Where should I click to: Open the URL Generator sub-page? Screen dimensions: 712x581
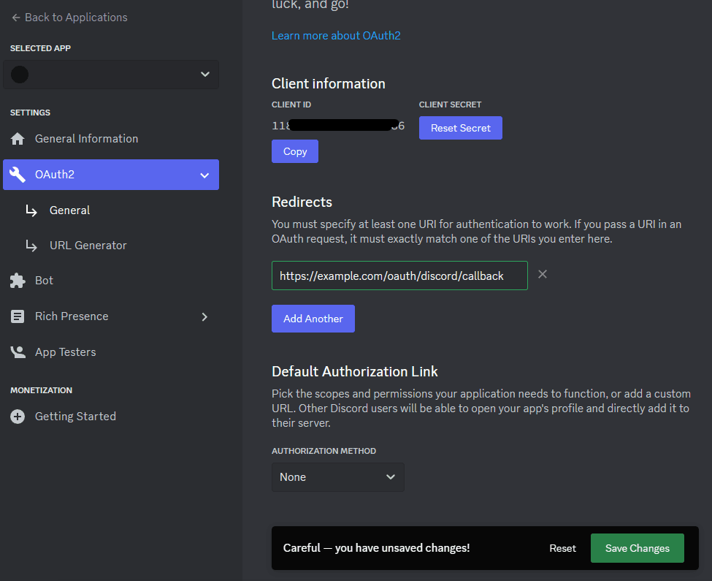[88, 246]
